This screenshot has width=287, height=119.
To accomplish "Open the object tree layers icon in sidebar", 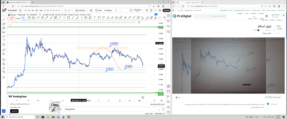I will (168, 26).
